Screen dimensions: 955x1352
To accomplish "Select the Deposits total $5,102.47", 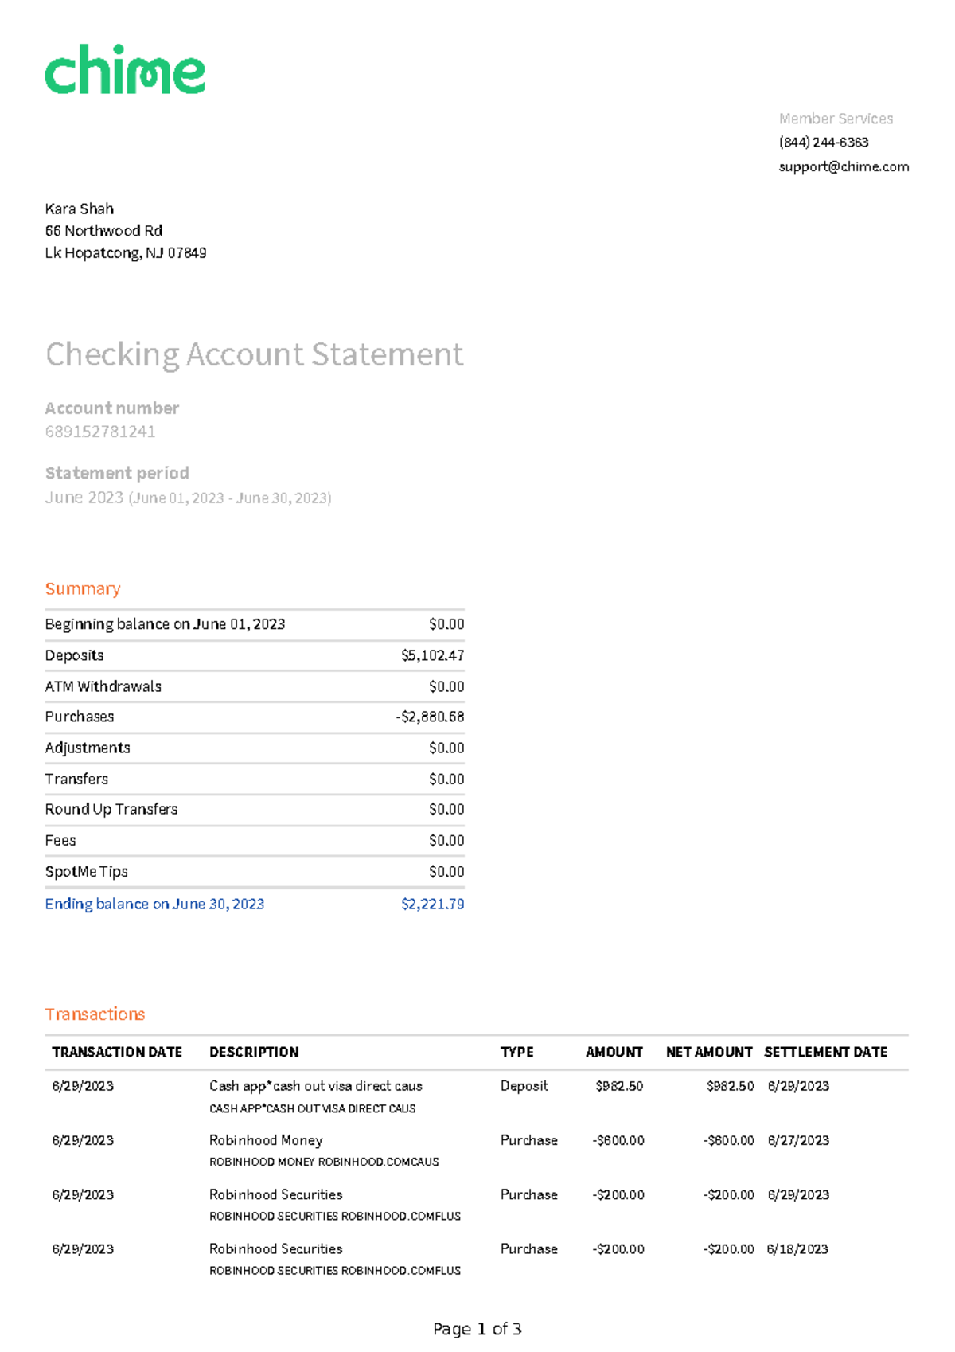I will tap(432, 655).
